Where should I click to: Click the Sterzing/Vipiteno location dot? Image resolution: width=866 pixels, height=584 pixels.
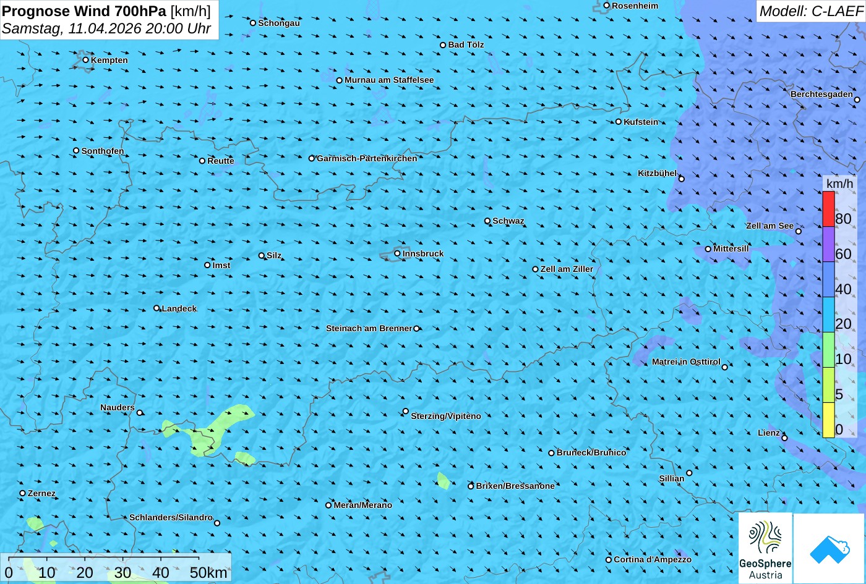pyautogui.click(x=406, y=411)
